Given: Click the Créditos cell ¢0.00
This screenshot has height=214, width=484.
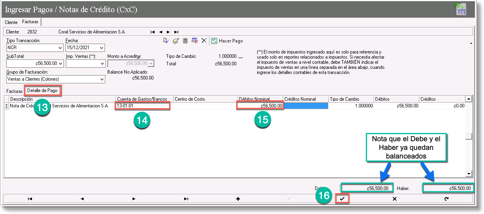Looking at the screenshot, I should tap(442, 106).
